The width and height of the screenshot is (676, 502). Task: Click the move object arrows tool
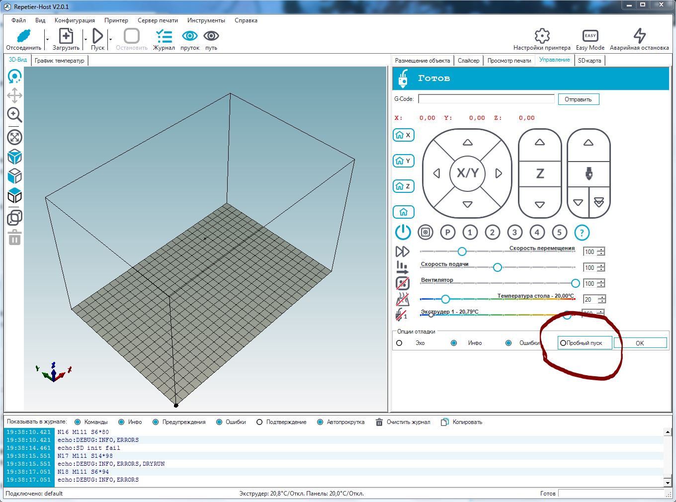[14, 95]
